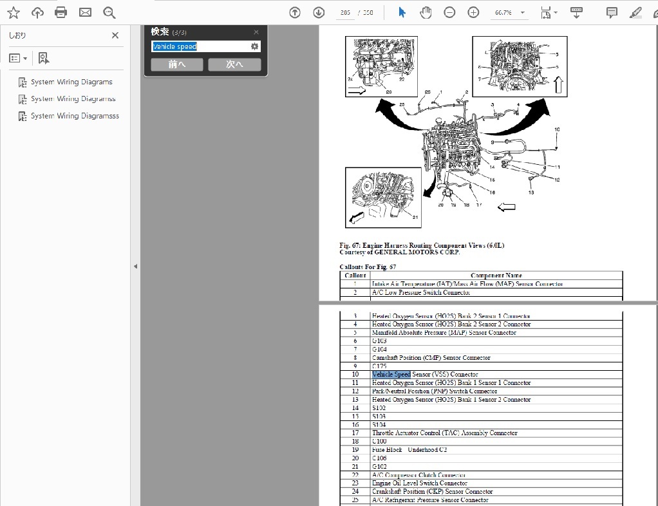The image size is (658, 506).
Task: Open the find text magnifier icon
Action: (x=109, y=13)
